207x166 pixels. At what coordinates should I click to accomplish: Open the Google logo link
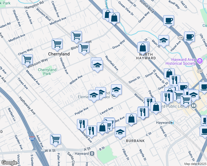[x=9, y=163]
